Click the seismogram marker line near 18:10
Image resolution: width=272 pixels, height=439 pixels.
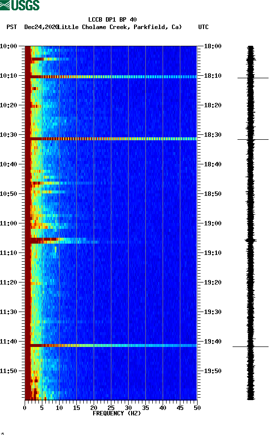click(x=253, y=78)
